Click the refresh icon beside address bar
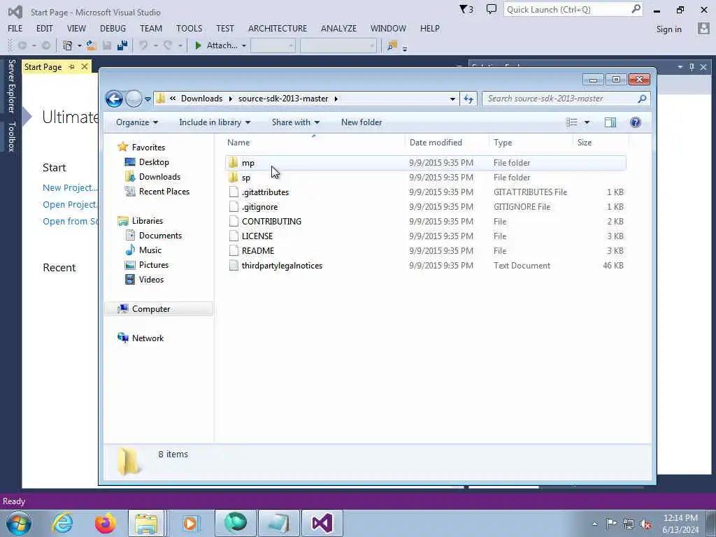The image size is (716, 537). (468, 99)
